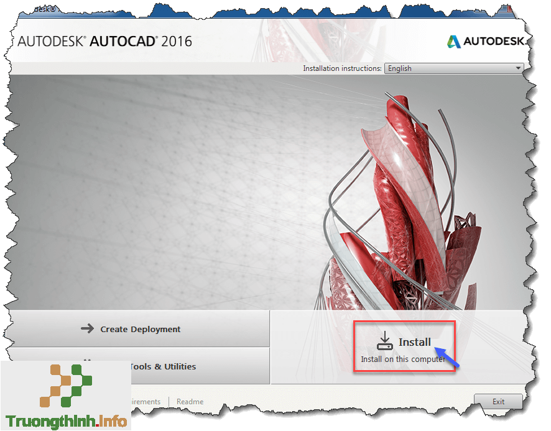Screen dimensions: 551x431
Task: Click the System Requirements link
Action: tap(146, 402)
